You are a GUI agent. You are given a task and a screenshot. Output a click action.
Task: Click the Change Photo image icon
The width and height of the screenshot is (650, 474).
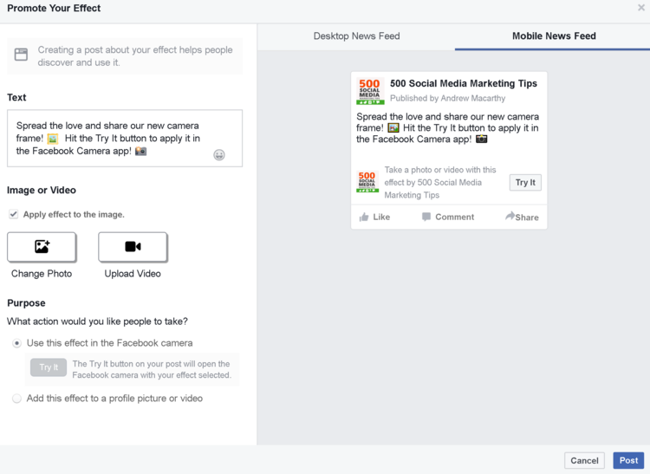click(x=42, y=247)
